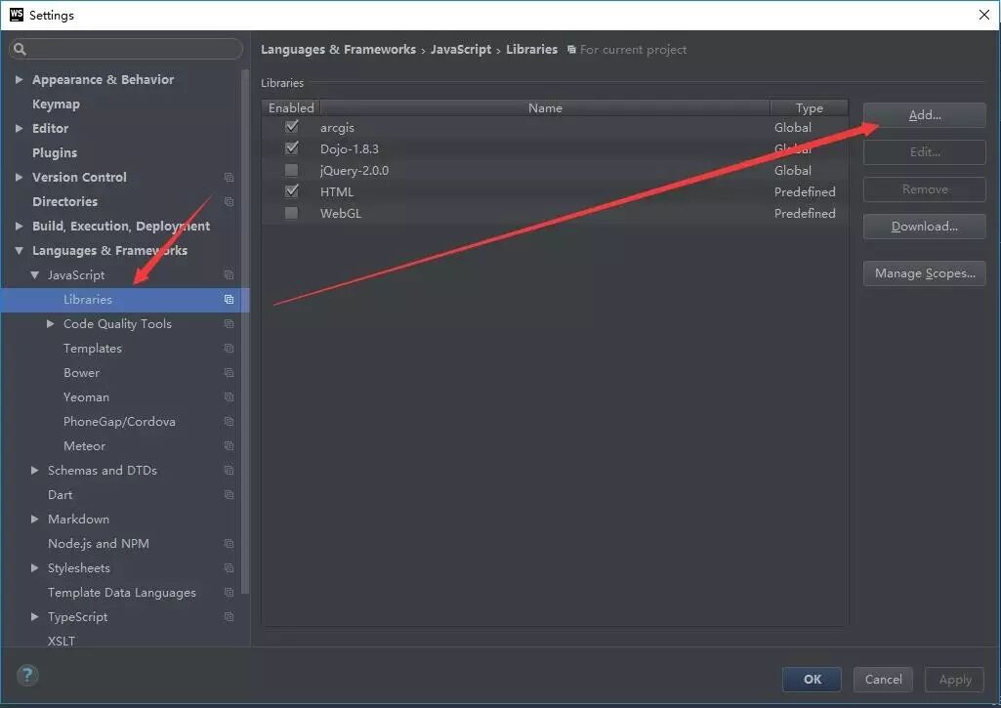The height and width of the screenshot is (708, 1001).
Task: Open Manage Scopes... dialog
Action: pyautogui.click(x=925, y=273)
